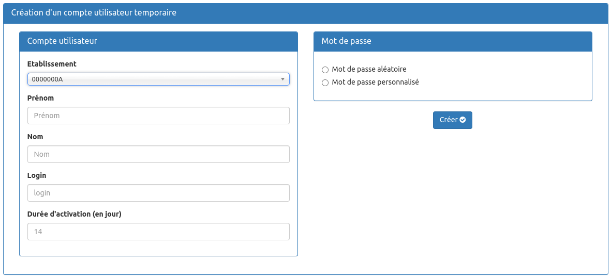Click into the login input field
The width and height of the screenshot is (611, 279).
click(158, 193)
